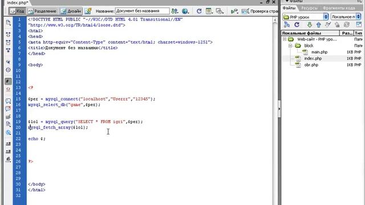Click code editor vertical scrollbar up arrow
This screenshot has height=205, width=365.
coord(275,20)
